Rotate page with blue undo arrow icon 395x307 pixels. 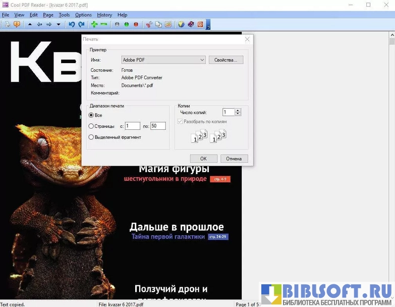(72, 24)
